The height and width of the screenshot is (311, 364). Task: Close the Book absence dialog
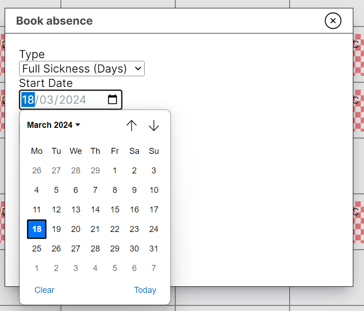point(333,21)
